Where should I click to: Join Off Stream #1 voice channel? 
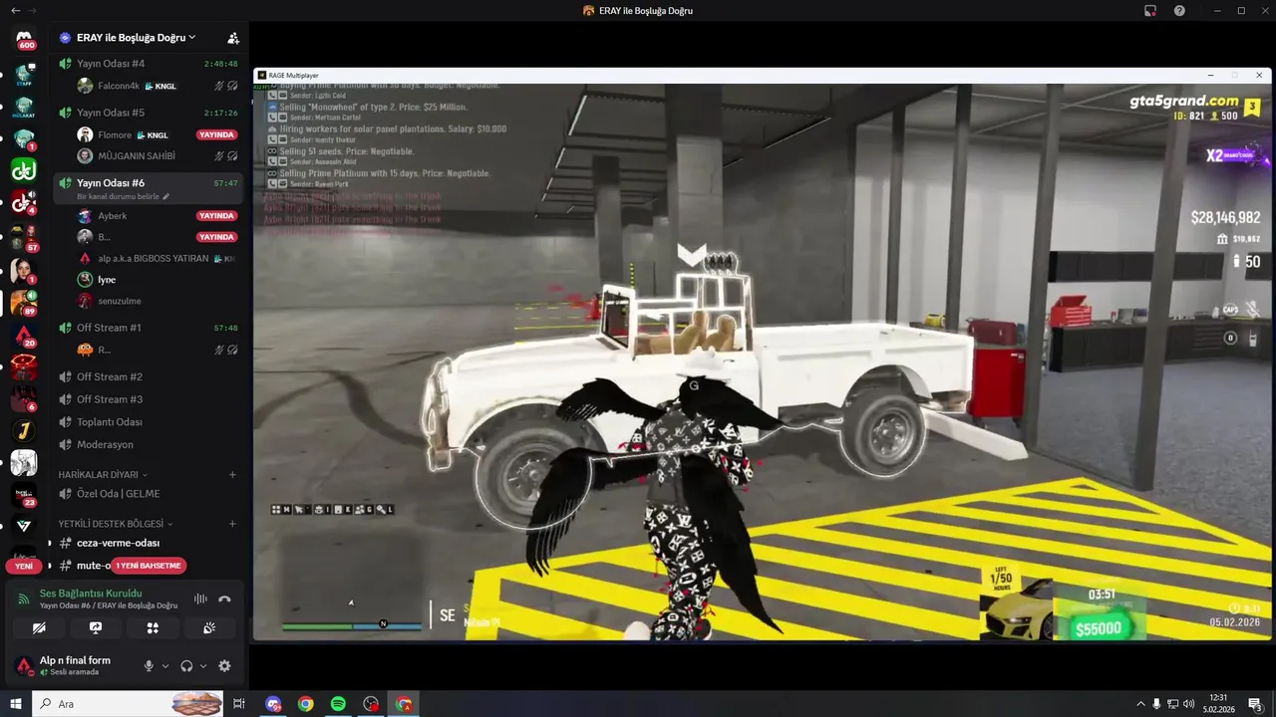coord(148,328)
